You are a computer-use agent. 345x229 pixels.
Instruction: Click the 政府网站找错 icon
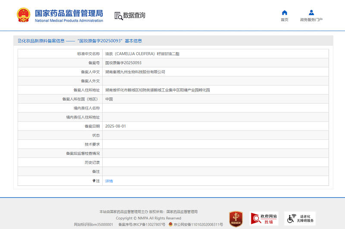pyautogui.click(x=264, y=218)
